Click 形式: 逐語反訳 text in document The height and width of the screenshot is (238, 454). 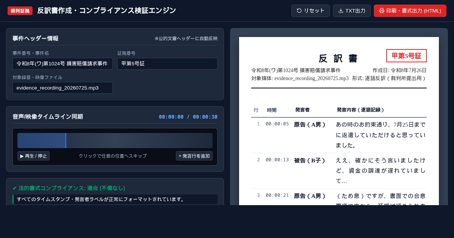pyautogui.click(x=389, y=79)
